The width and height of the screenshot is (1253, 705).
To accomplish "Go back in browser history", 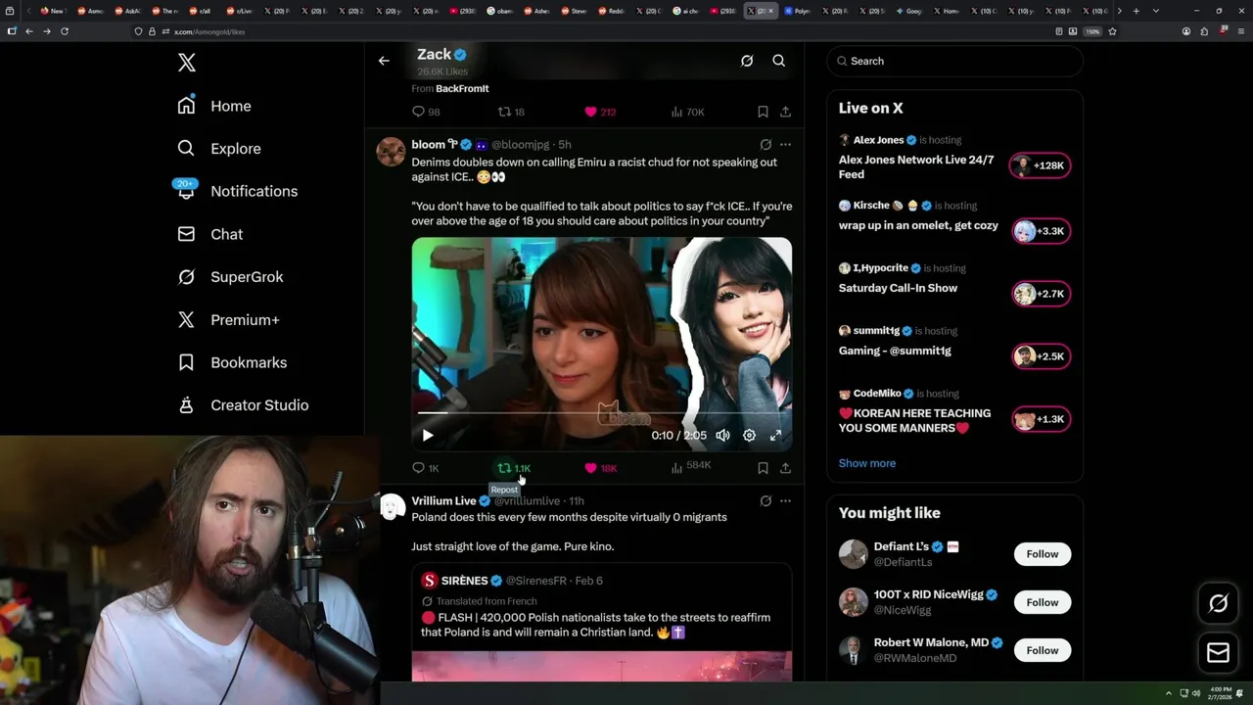I will click(29, 31).
